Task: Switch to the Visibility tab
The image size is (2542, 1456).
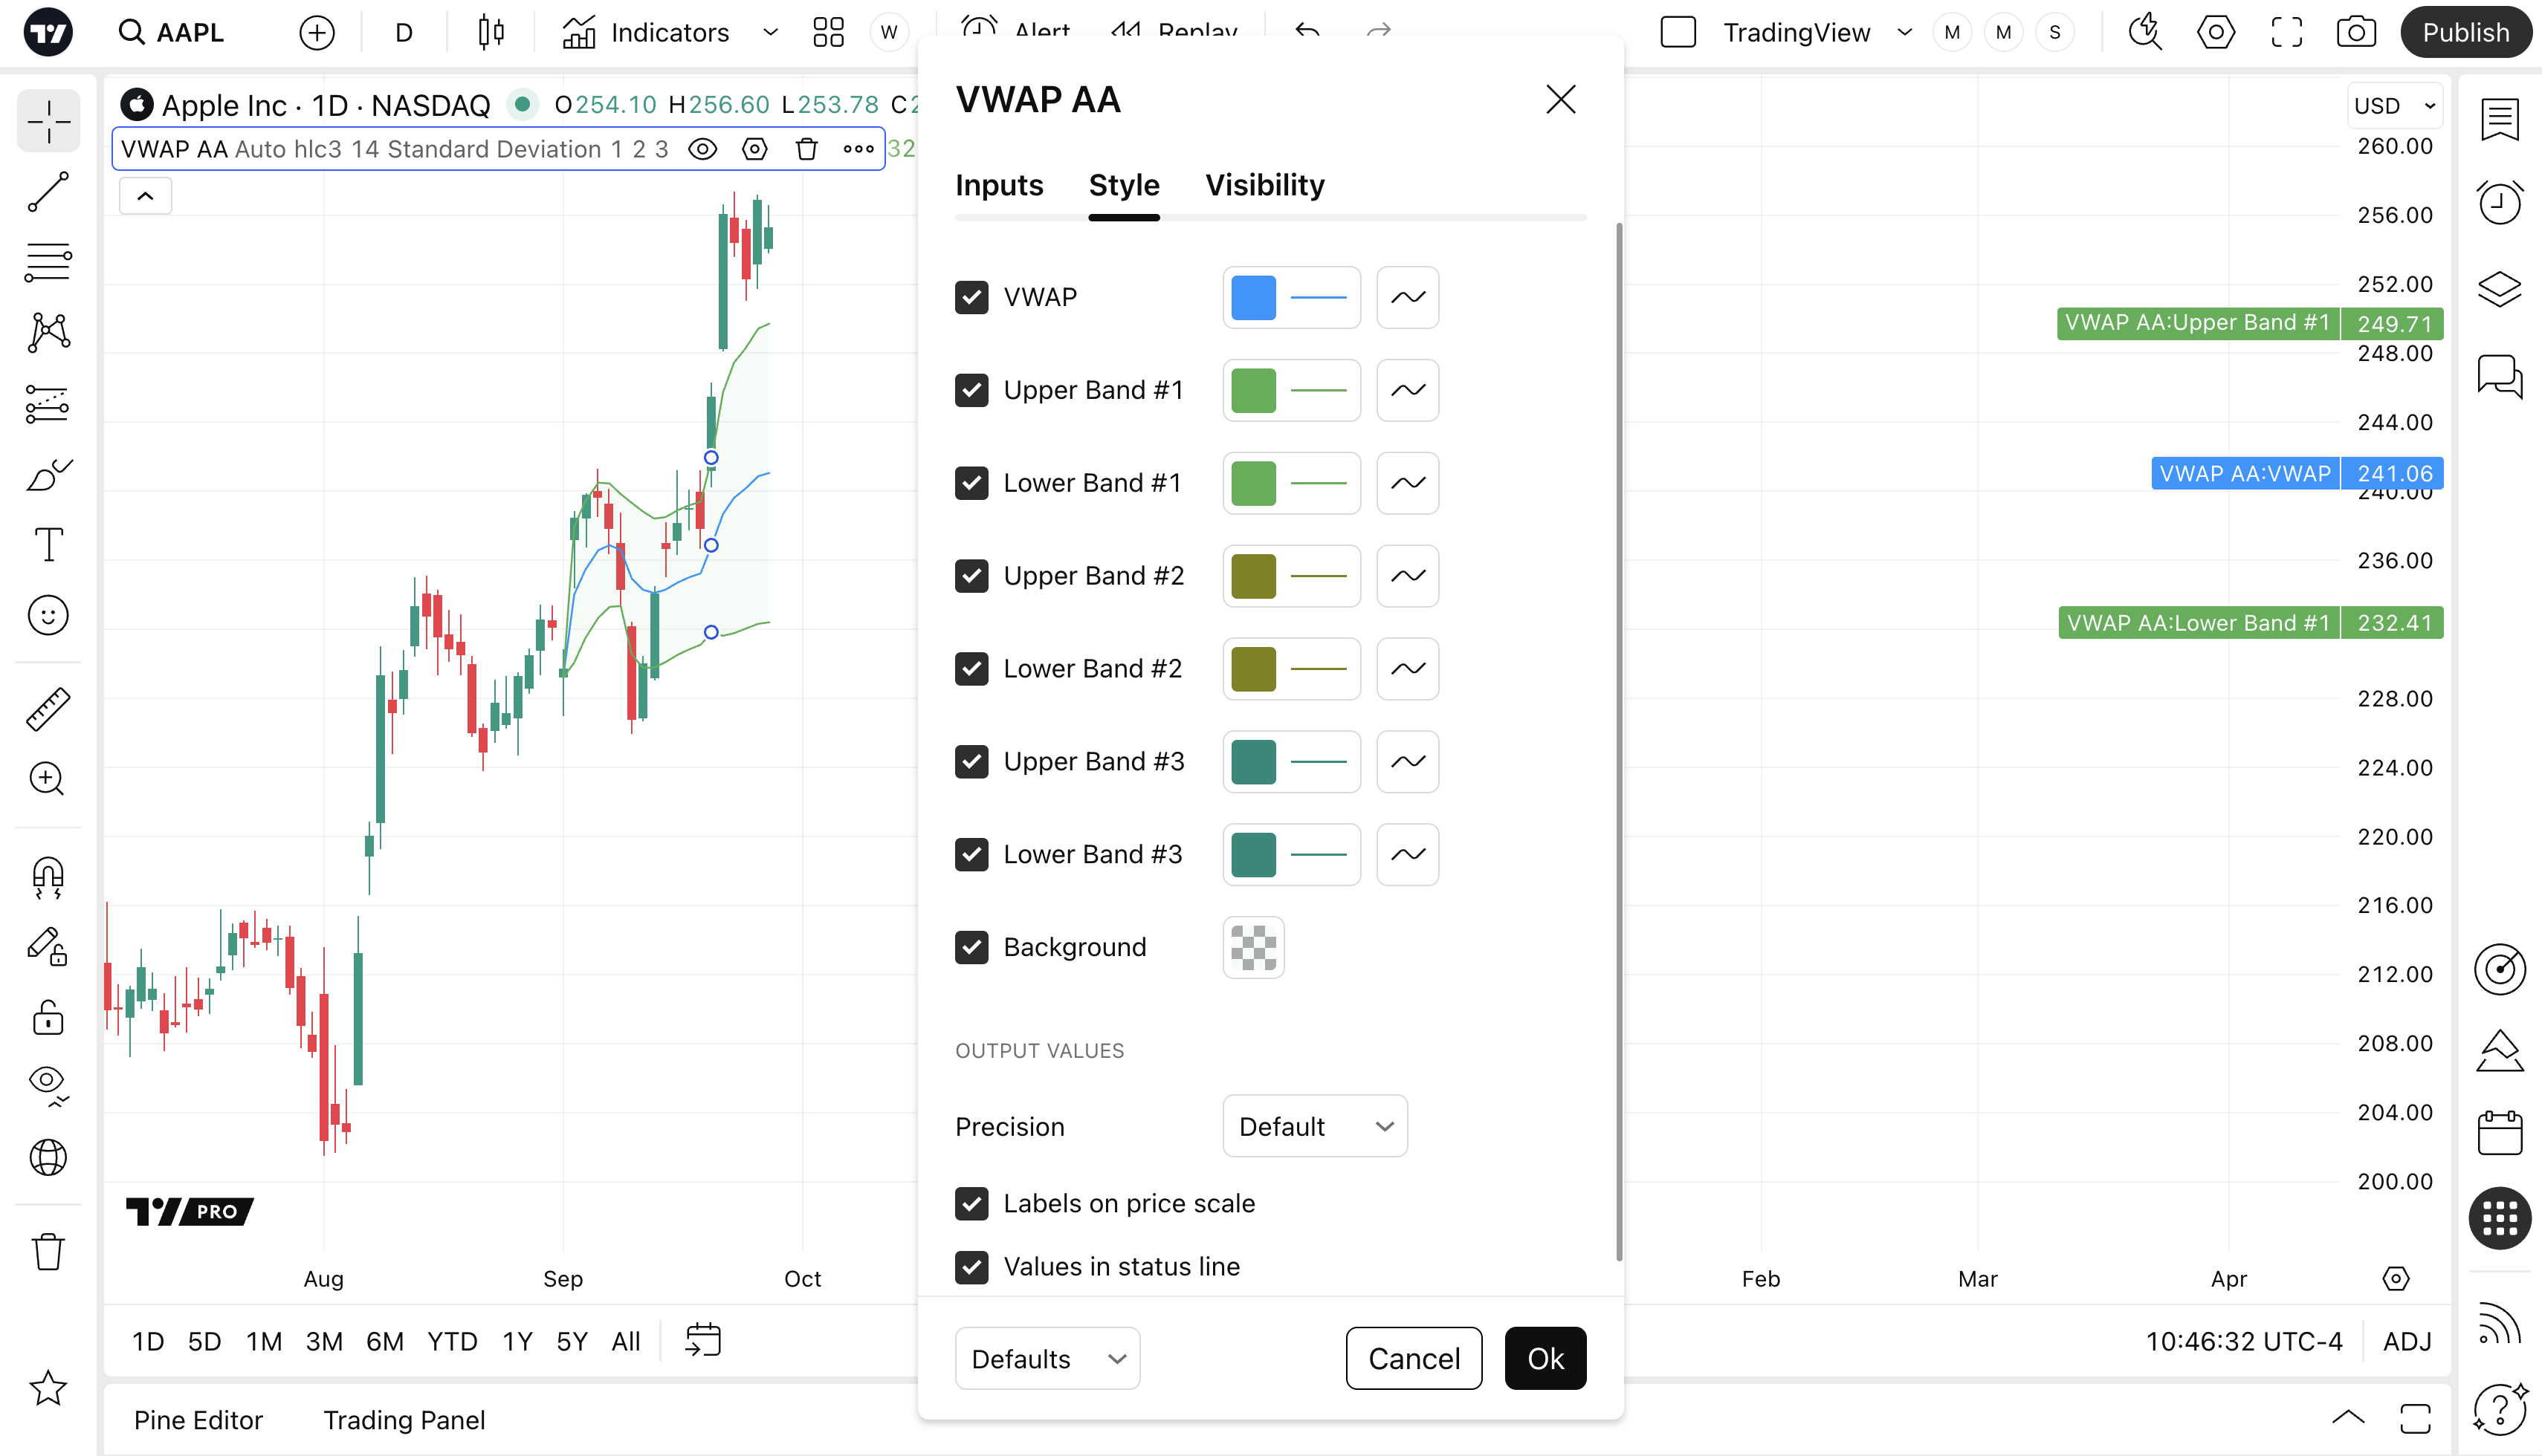Action: 1264,185
